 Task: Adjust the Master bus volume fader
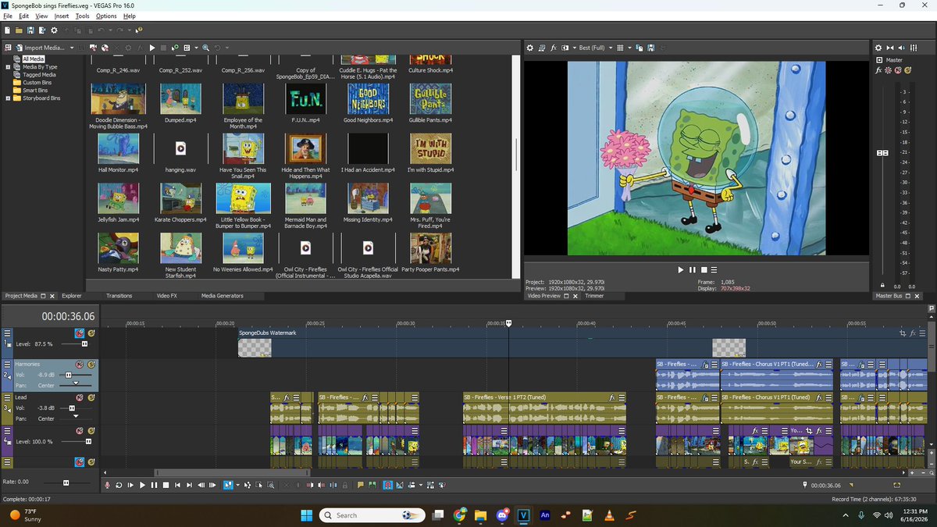pyautogui.click(x=882, y=153)
